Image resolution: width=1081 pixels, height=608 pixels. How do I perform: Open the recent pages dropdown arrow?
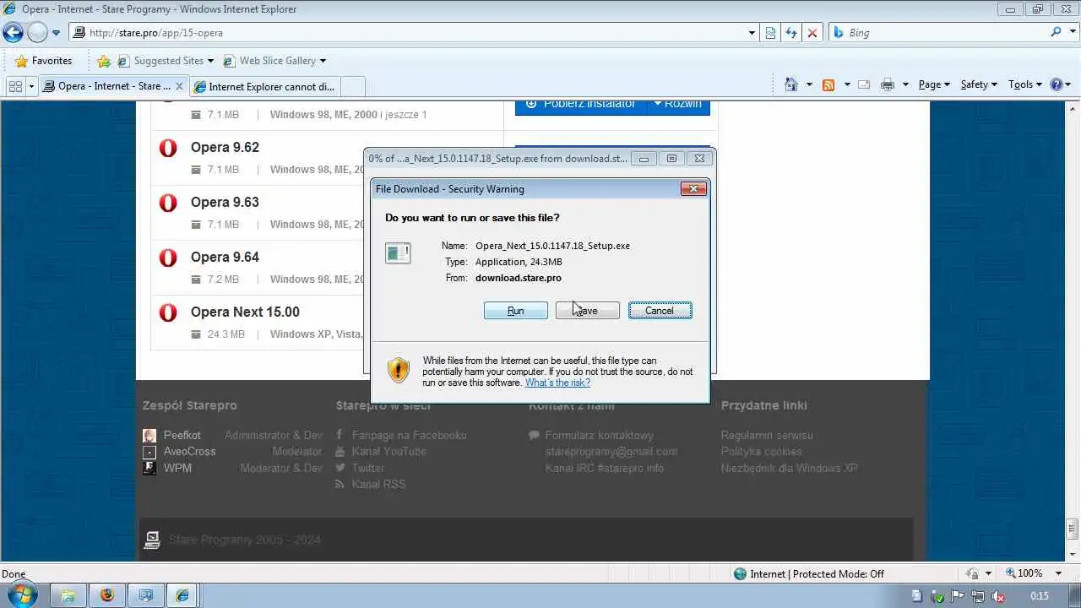pos(57,33)
